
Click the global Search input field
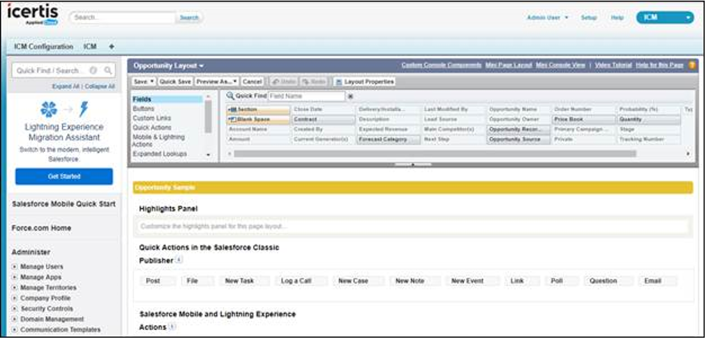tap(123, 18)
